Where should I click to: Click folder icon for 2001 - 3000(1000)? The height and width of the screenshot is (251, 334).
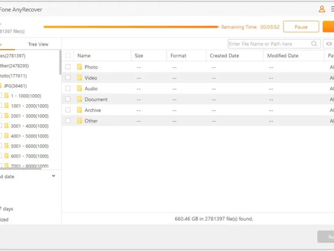click(x=7, y=116)
